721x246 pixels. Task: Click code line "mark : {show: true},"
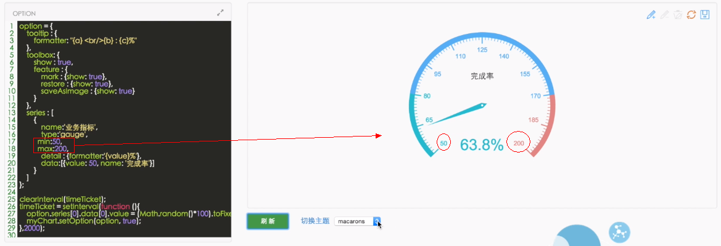(x=74, y=77)
